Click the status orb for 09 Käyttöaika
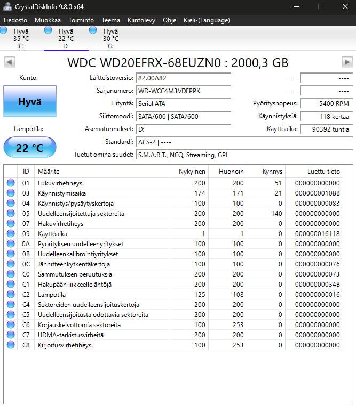 click(11, 233)
